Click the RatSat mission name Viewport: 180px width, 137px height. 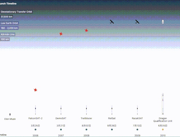(x=112, y=118)
